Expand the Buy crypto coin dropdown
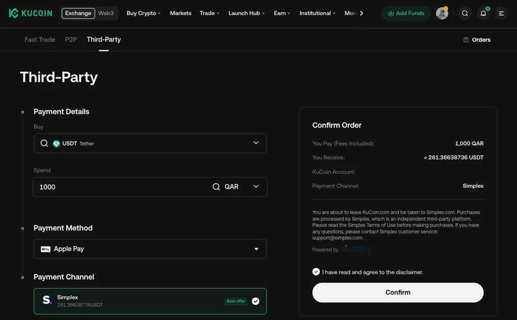Viewport: 517px width, 320px height. [256, 143]
